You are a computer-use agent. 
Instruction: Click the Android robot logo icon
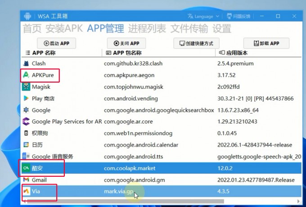tap(27, 16)
